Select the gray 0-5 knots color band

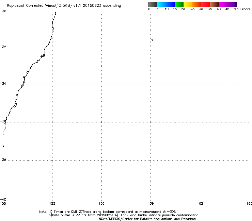point(153,4)
